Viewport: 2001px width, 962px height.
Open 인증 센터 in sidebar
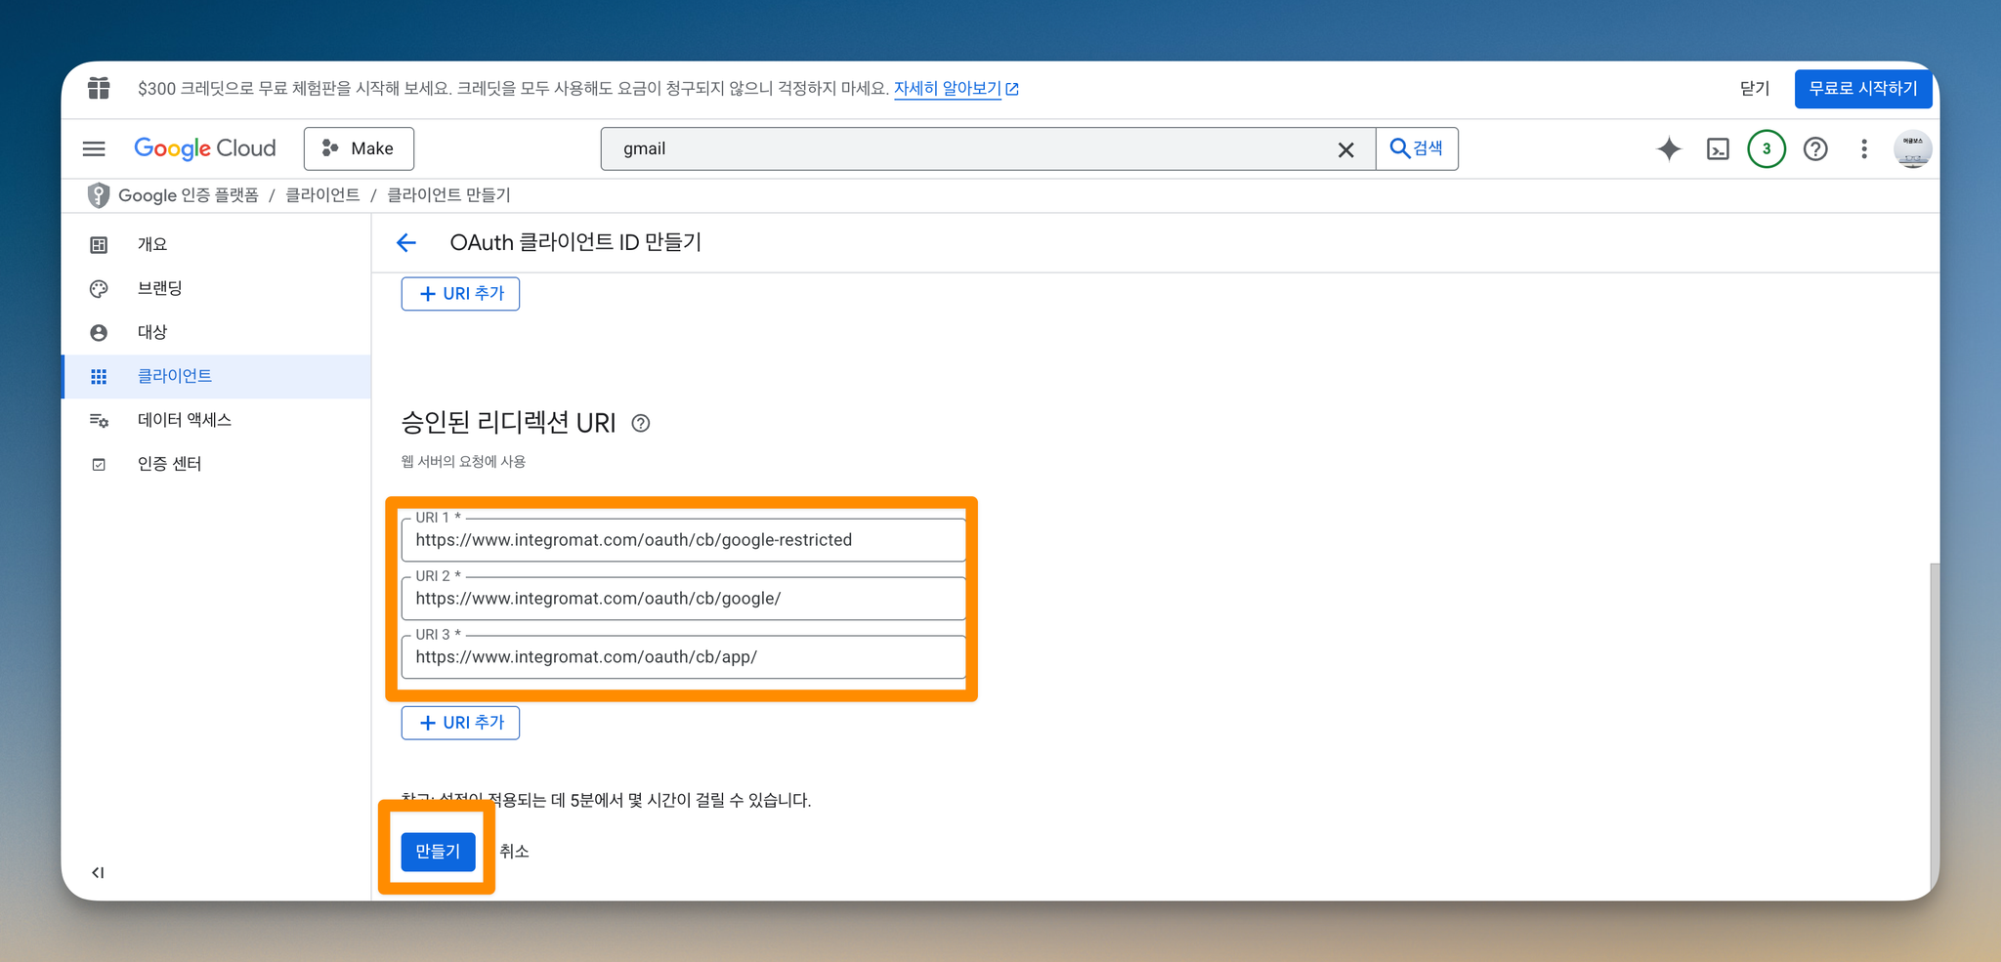pyautogui.click(x=216, y=464)
